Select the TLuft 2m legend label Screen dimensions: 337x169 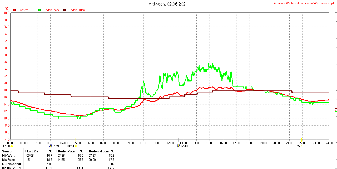[22, 10]
